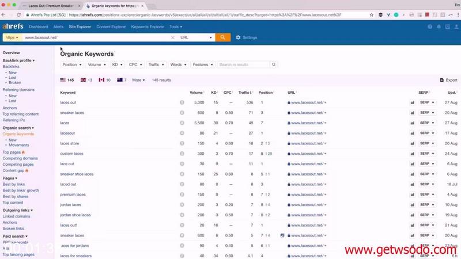This screenshot has width=461, height=259.
Task: Open Best by links in sidebar
Action: click(x=13, y=184)
